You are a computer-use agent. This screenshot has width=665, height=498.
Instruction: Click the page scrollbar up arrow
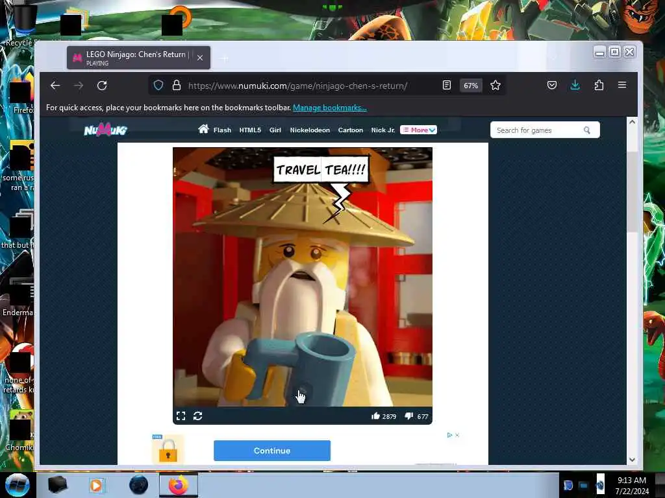point(632,122)
